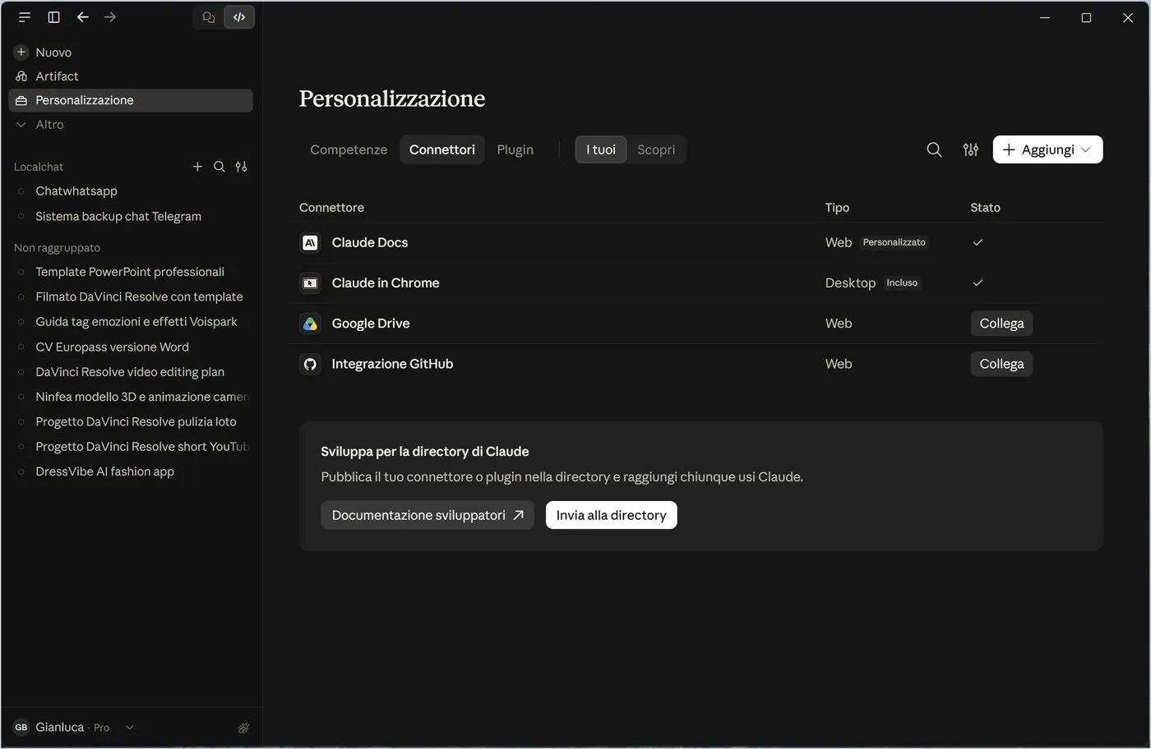Click the Claude Docs status checkmark
This screenshot has width=1151, height=749.
tap(978, 242)
